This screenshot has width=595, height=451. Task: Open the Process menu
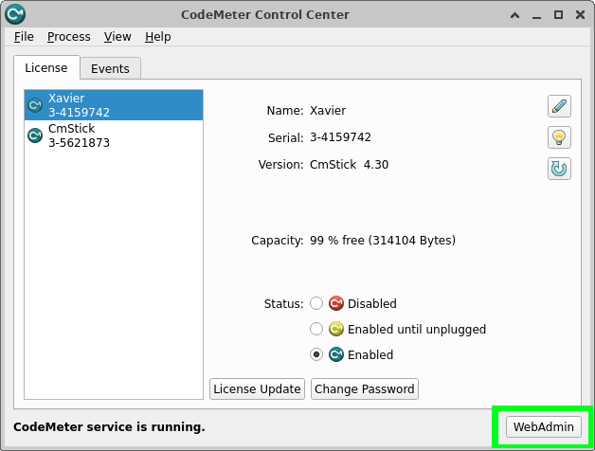pyautogui.click(x=68, y=37)
